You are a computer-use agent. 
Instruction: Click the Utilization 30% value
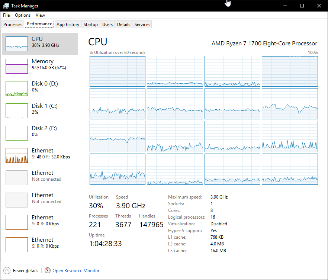click(96, 206)
